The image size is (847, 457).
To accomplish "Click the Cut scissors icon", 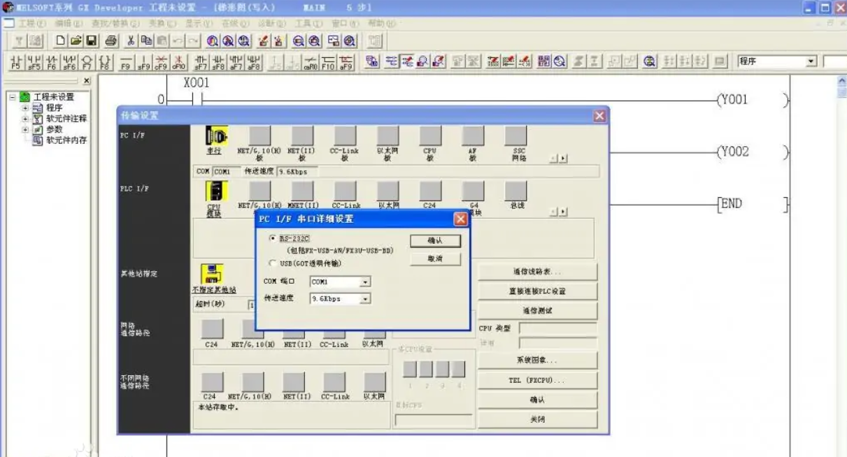I will click(x=131, y=42).
